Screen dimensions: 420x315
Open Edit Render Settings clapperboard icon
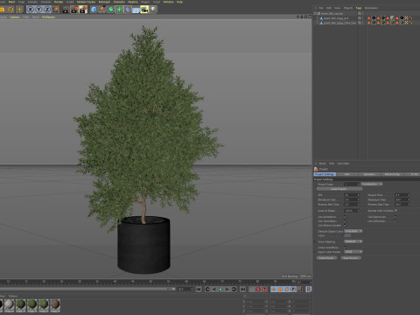[83, 10]
